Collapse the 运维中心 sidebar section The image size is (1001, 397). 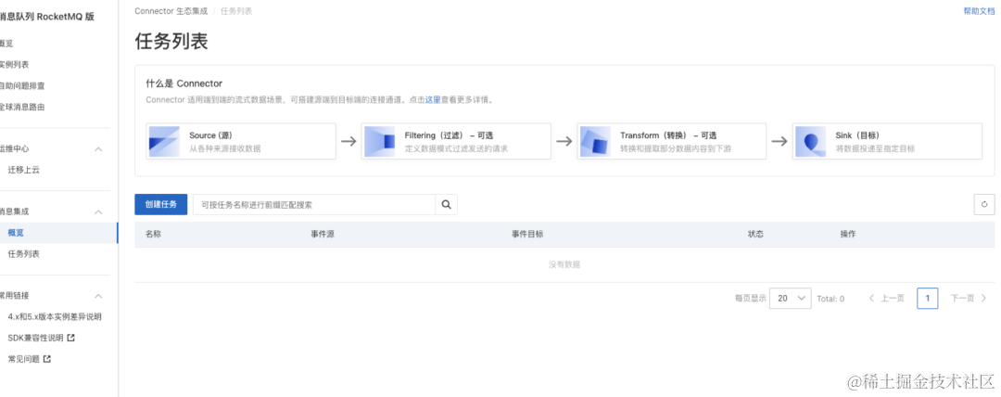(98, 149)
